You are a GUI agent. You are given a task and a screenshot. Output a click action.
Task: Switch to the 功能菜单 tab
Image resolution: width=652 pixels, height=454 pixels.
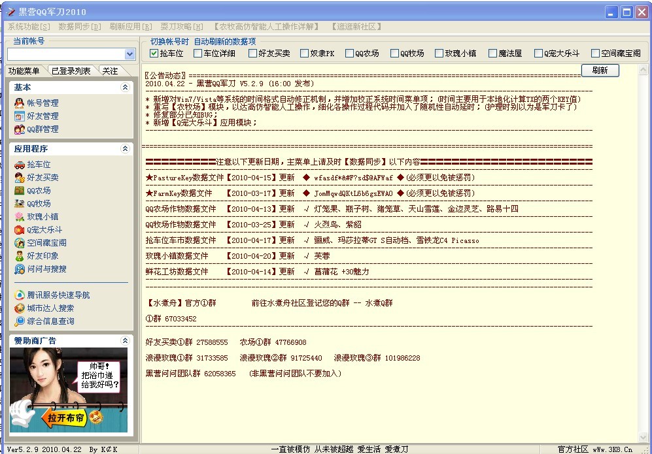(x=25, y=71)
